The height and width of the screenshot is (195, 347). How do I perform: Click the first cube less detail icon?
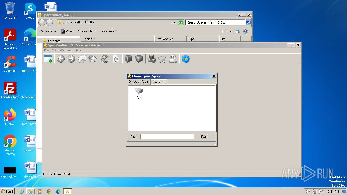click(128, 59)
